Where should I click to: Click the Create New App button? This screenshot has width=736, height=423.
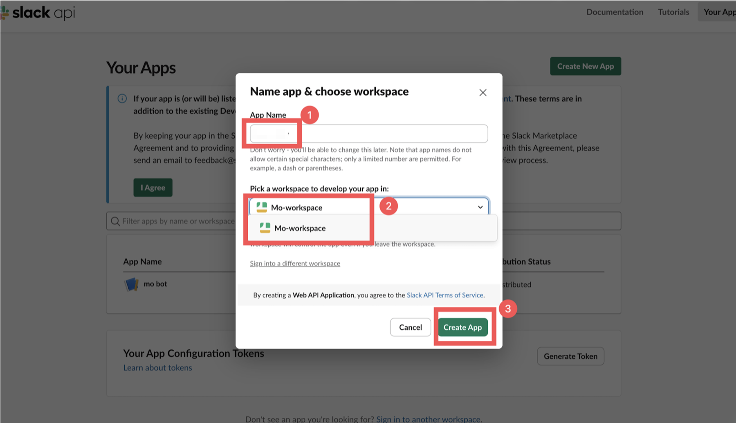585,66
